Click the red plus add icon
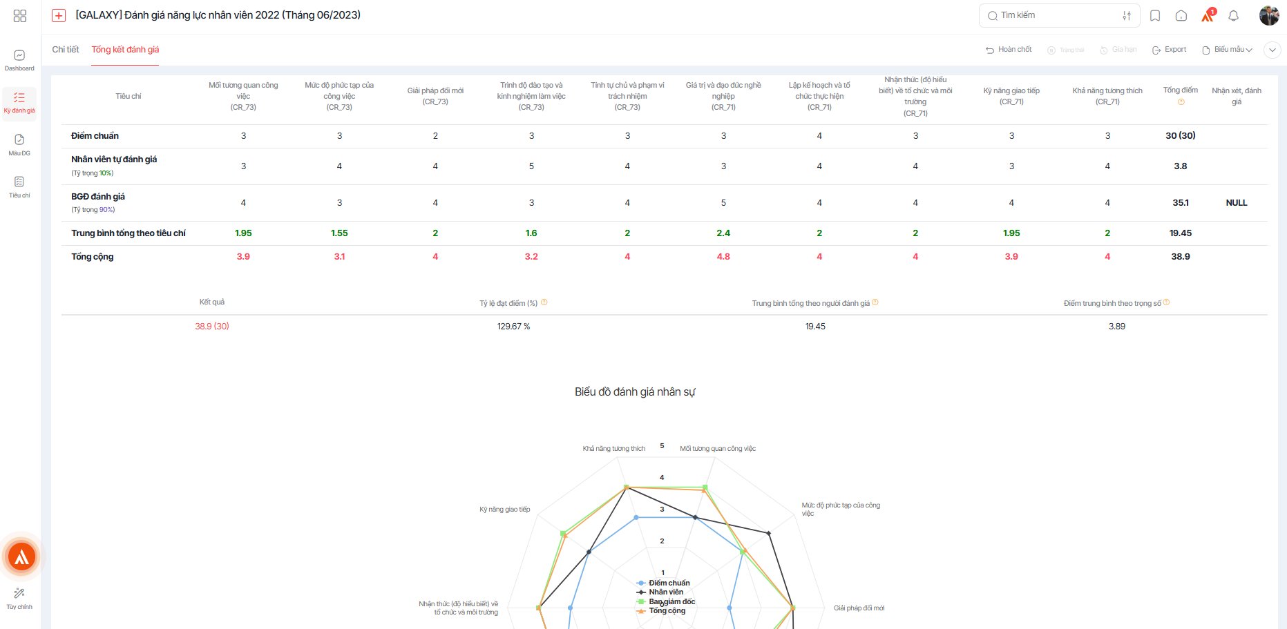This screenshot has height=629, width=1287. [x=59, y=15]
